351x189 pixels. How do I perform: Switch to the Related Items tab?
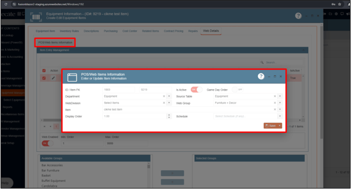pos(151,31)
